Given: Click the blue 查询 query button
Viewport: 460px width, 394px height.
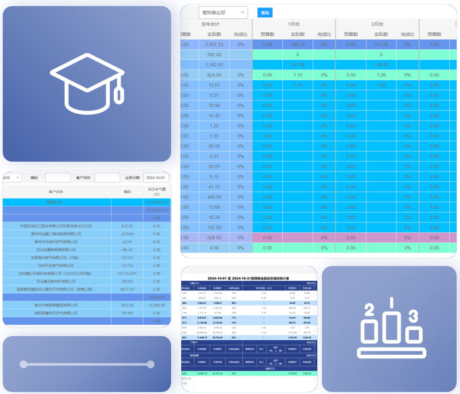Looking at the screenshot, I should pos(265,13).
